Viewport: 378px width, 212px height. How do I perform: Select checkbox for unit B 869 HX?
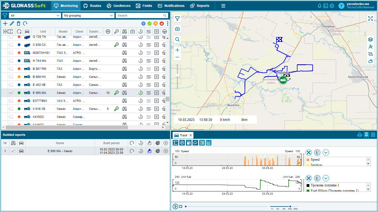11,77
